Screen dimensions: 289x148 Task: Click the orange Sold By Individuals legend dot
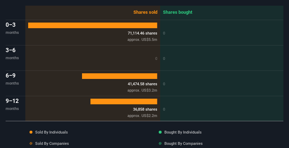tap(31, 132)
